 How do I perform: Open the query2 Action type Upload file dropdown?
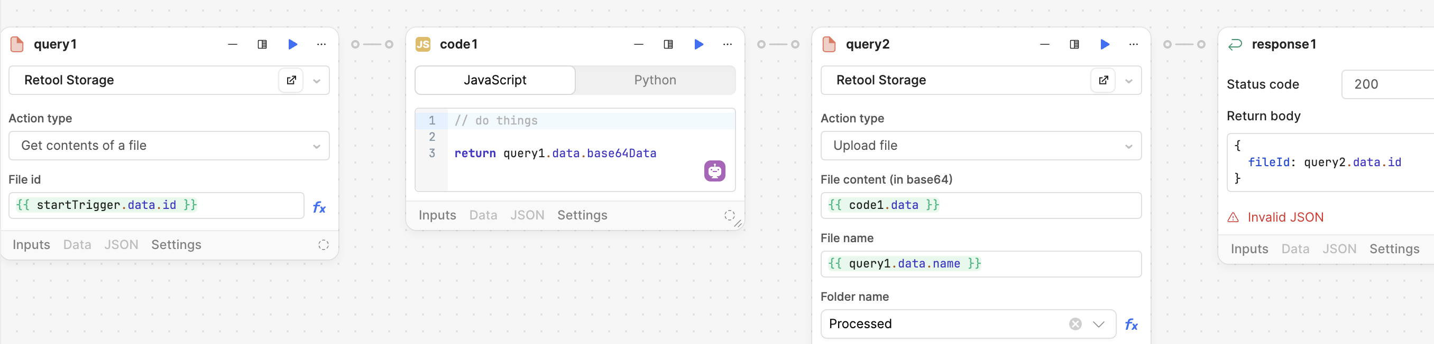[x=981, y=146]
